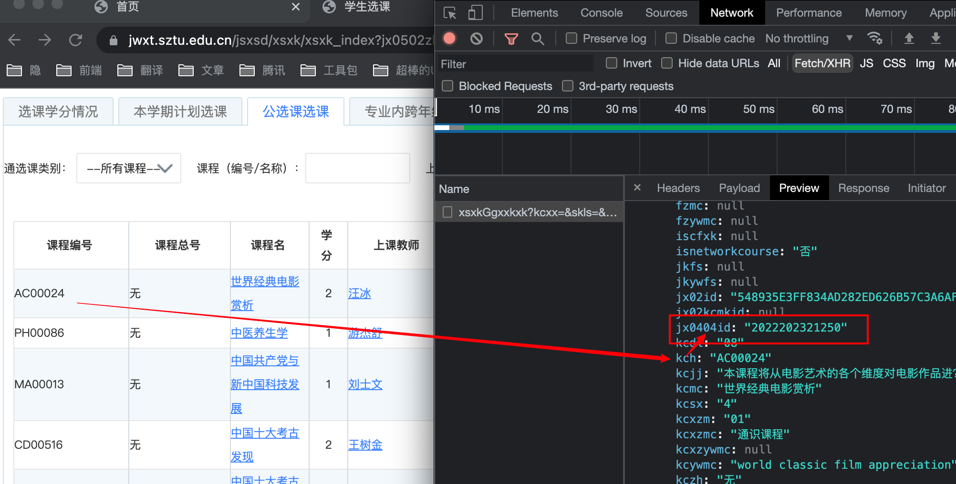The height and width of the screenshot is (484, 956).
Task: Enable the Preserve log checkbox
Action: coord(571,38)
